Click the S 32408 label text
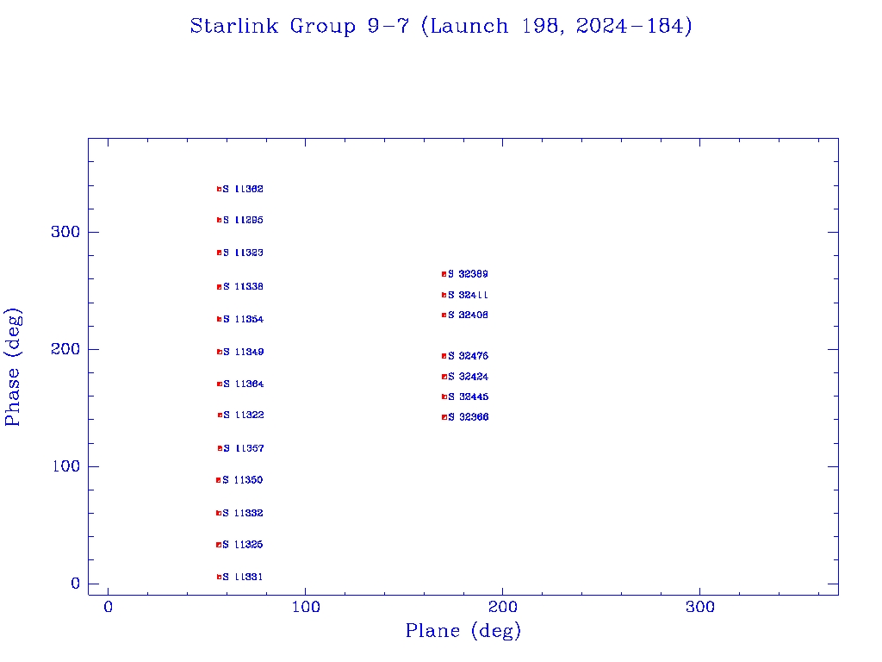The image size is (882, 662). (x=468, y=315)
